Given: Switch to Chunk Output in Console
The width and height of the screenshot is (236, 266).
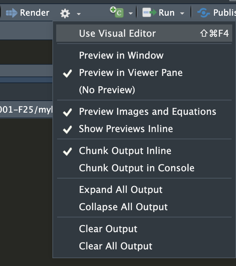Looking at the screenshot, I should click(x=137, y=168).
